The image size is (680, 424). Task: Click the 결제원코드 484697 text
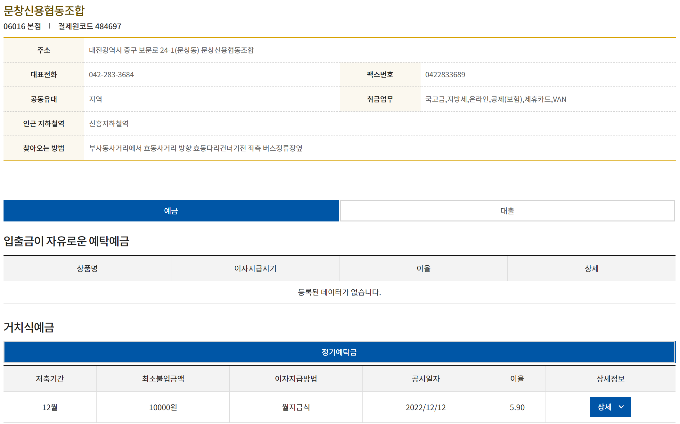tap(89, 26)
